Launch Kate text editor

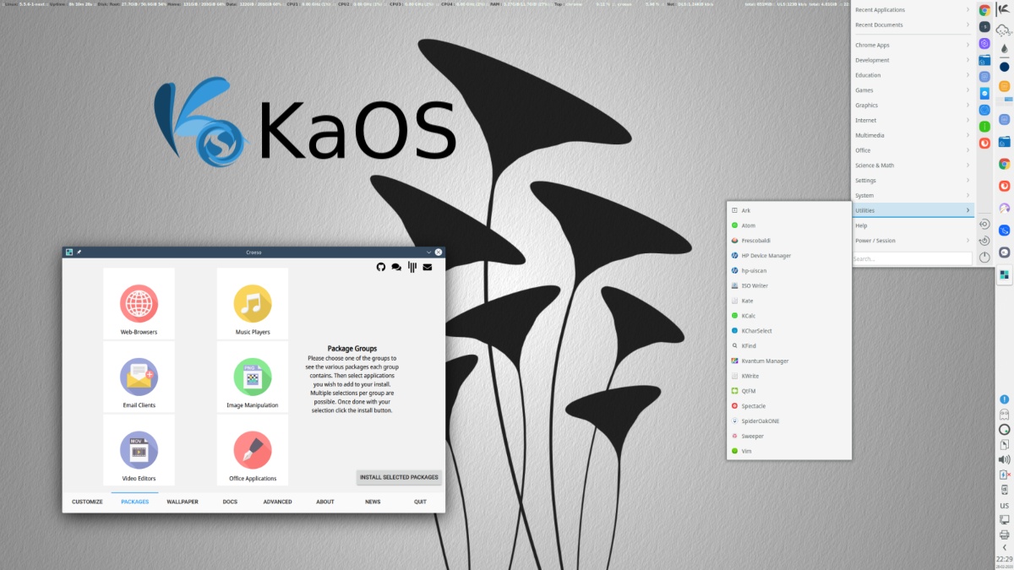coord(788,301)
